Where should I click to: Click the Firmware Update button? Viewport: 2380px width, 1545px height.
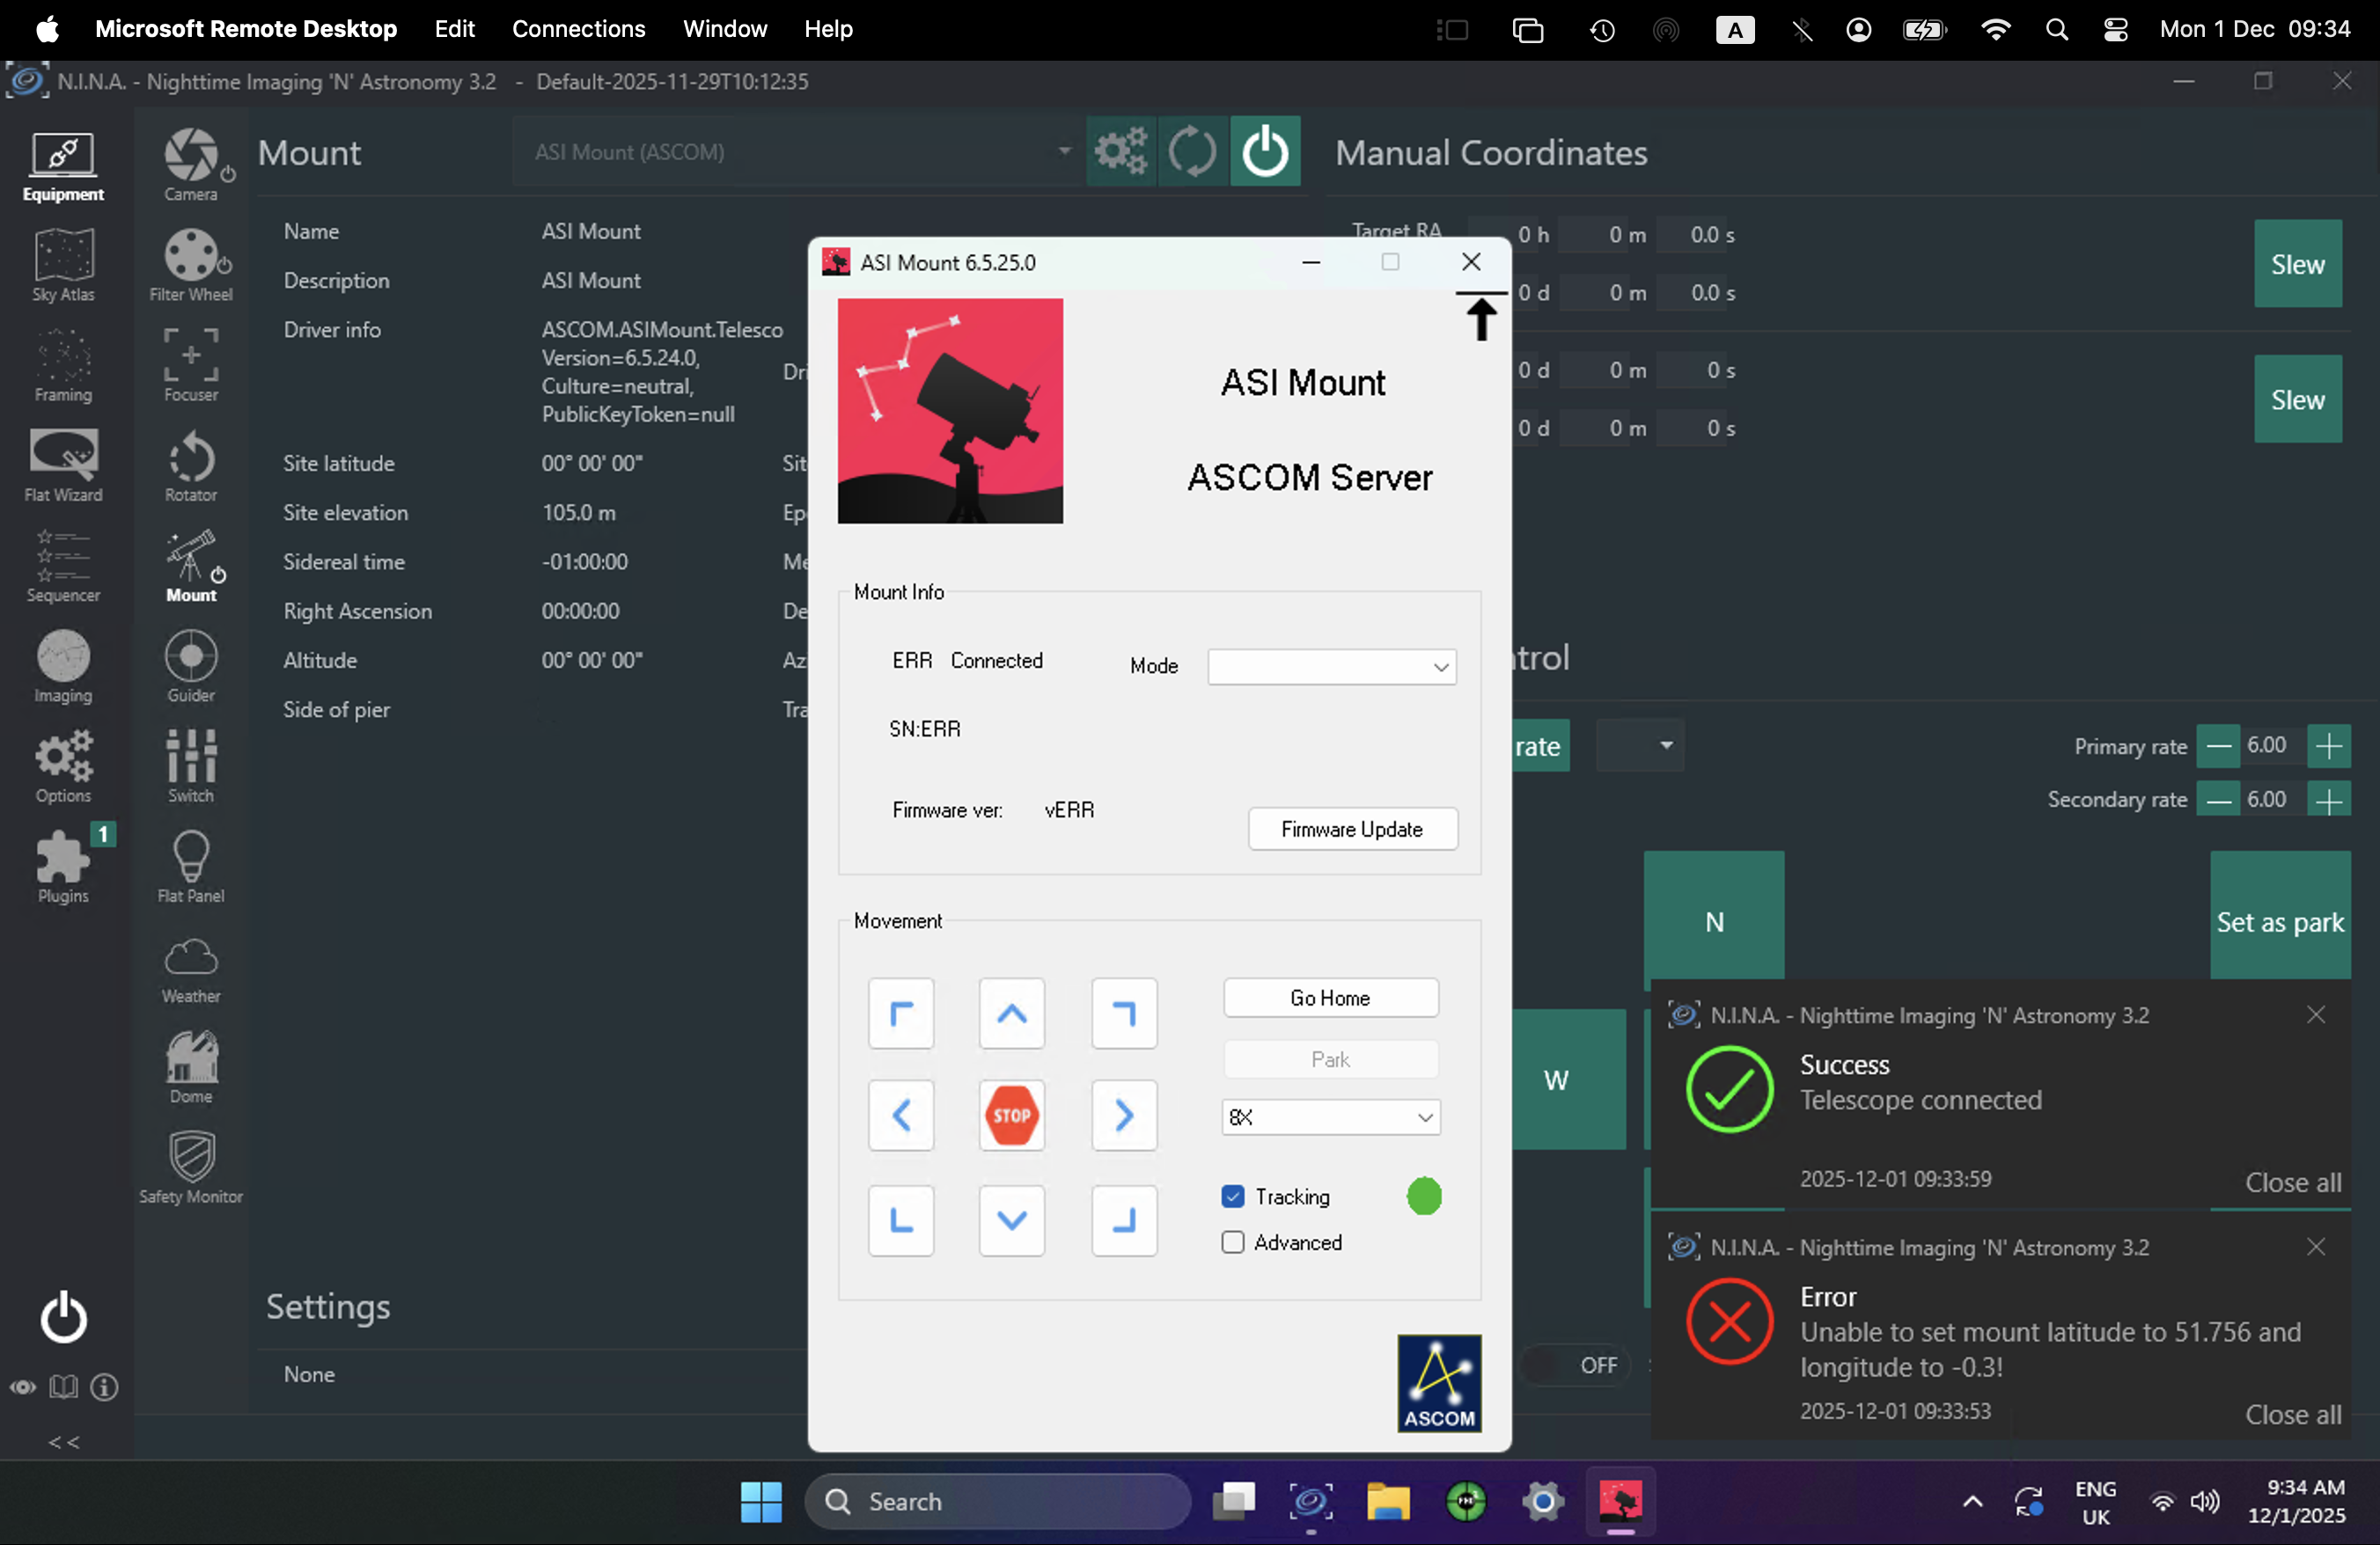pyautogui.click(x=1351, y=830)
